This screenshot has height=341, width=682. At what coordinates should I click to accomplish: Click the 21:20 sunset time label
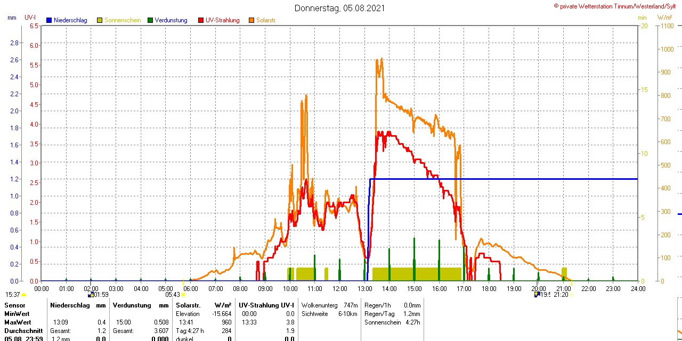point(561,294)
